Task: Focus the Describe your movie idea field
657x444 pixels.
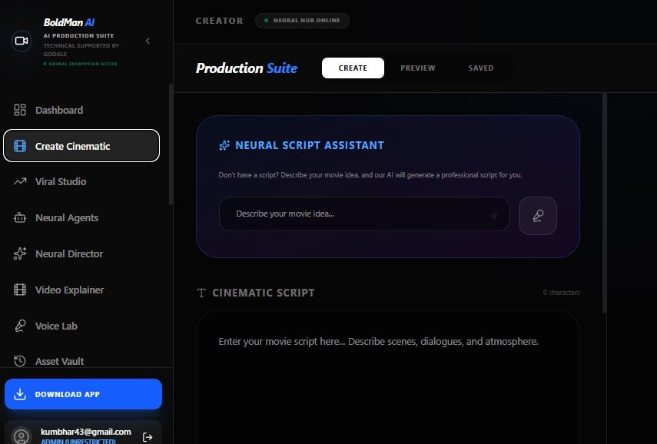Action: [364, 214]
